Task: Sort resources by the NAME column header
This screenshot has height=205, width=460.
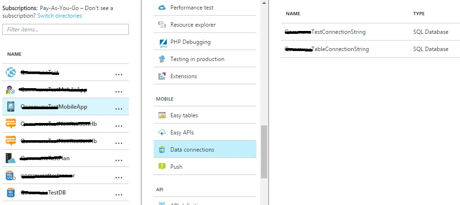Action: tap(14, 54)
